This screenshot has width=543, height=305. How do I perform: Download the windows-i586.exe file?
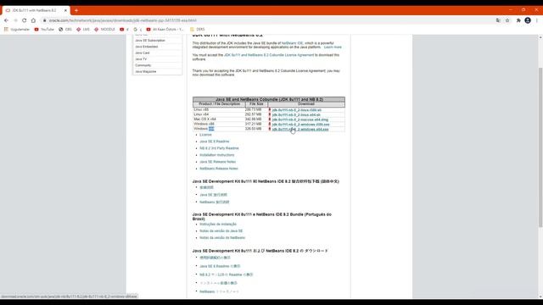coord(300,125)
